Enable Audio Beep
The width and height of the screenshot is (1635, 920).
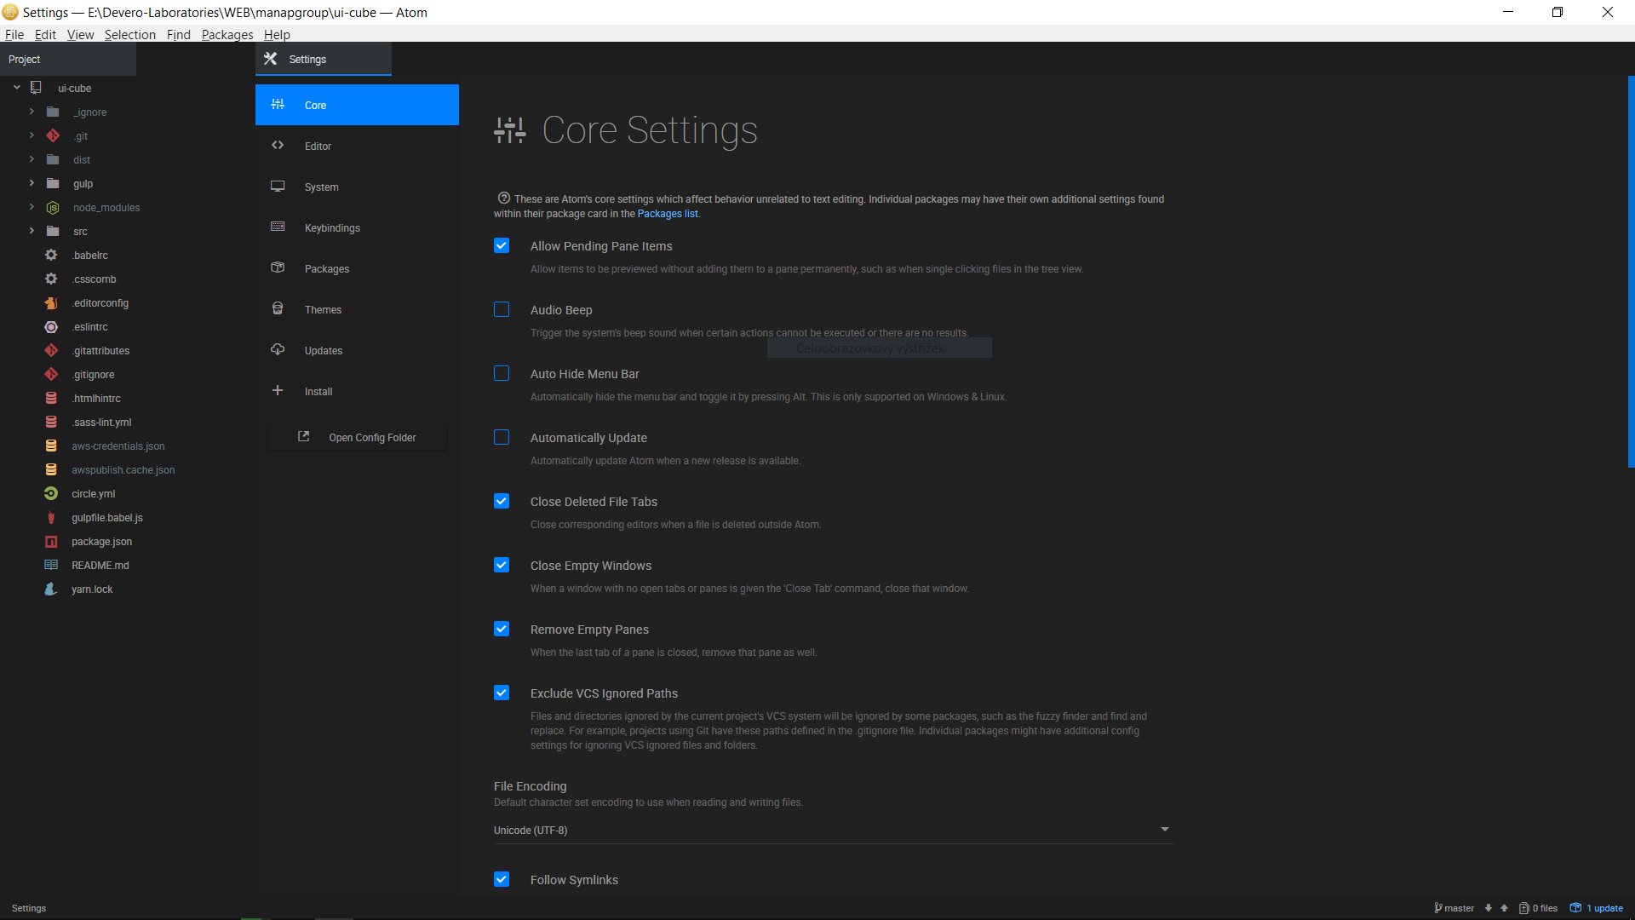pos(501,309)
